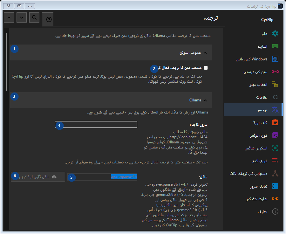Open the Clipboard (کلپ بورڈ) icon
Screen dimensions: 286x234
(x=275, y=122)
